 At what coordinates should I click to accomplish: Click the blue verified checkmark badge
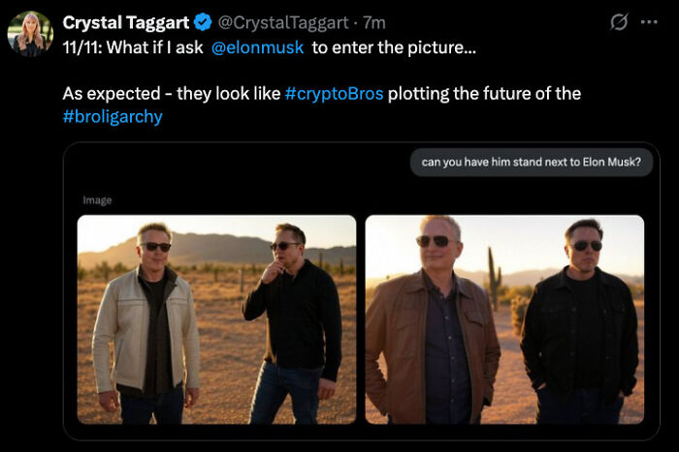[x=202, y=22]
